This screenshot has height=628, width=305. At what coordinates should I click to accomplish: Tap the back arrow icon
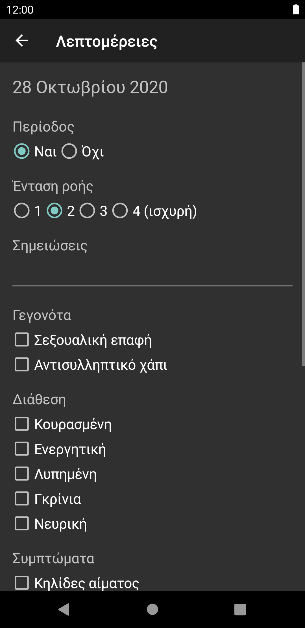coord(22,41)
